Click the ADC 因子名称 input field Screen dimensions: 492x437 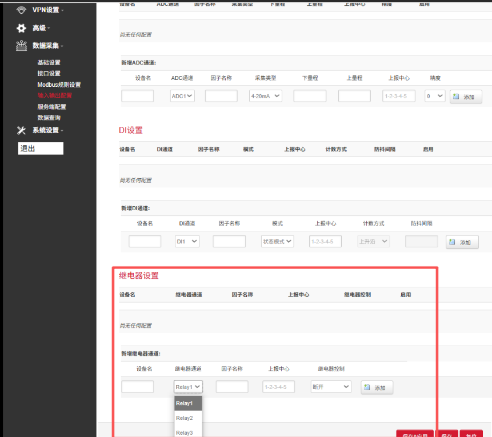(x=221, y=96)
